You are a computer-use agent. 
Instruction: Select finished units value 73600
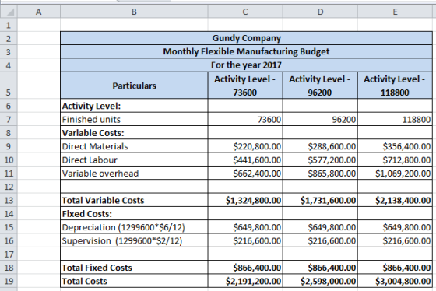[x=245, y=120]
